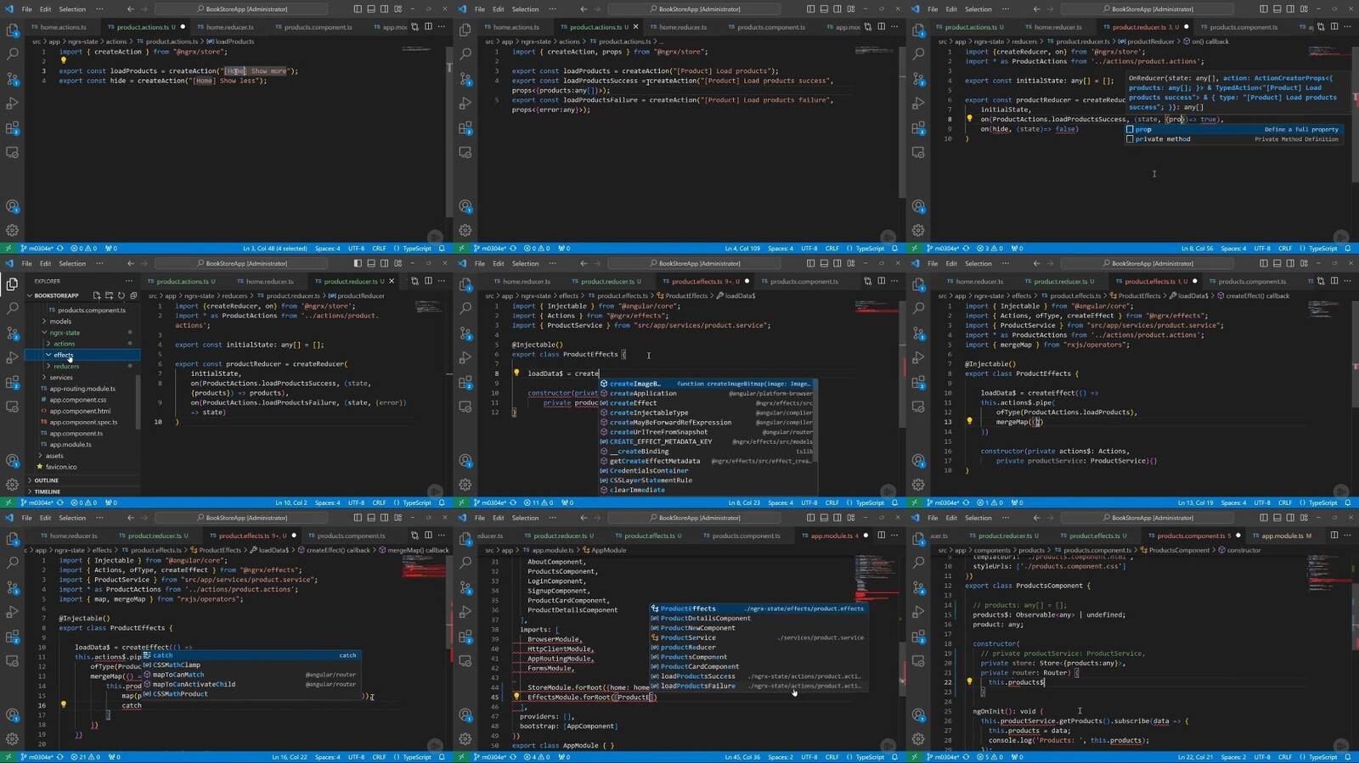The image size is (1359, 763).
Task: Click lightbulb beside the 'loadData$ = create' line
Action: tap(516, 373)
